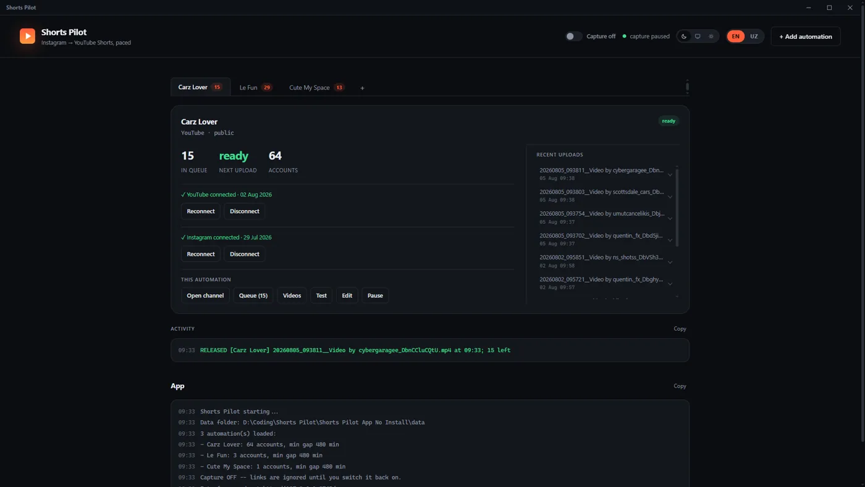Click the green ready Next Upload value
Screen dimensions: 865x487
point(234,156)
